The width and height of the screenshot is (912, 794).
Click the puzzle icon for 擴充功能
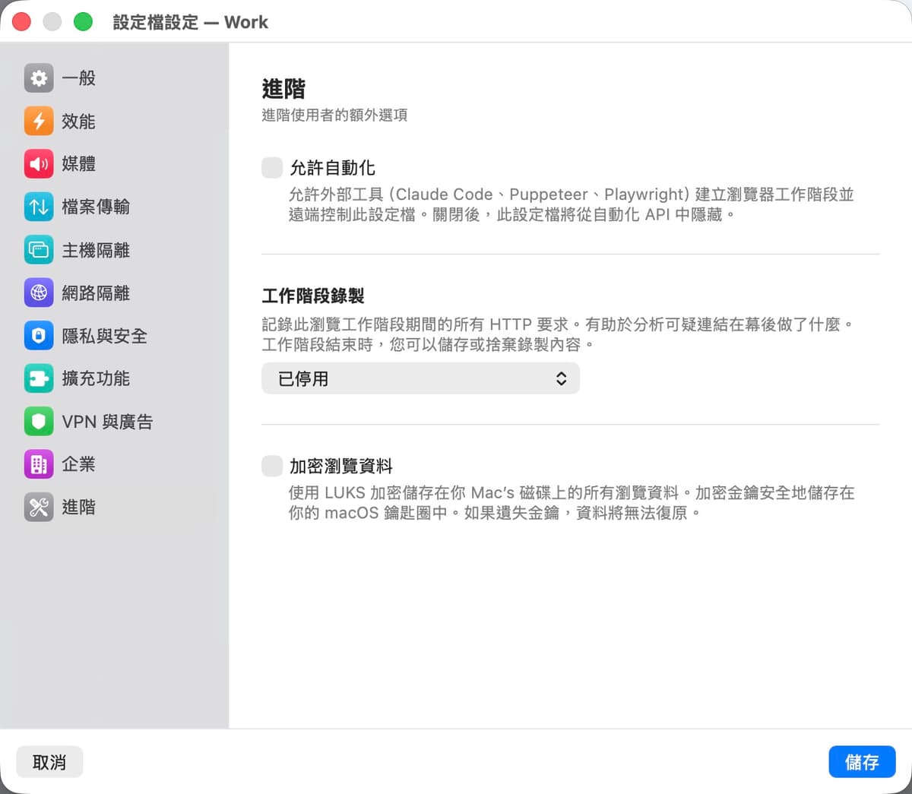[39, 378]
